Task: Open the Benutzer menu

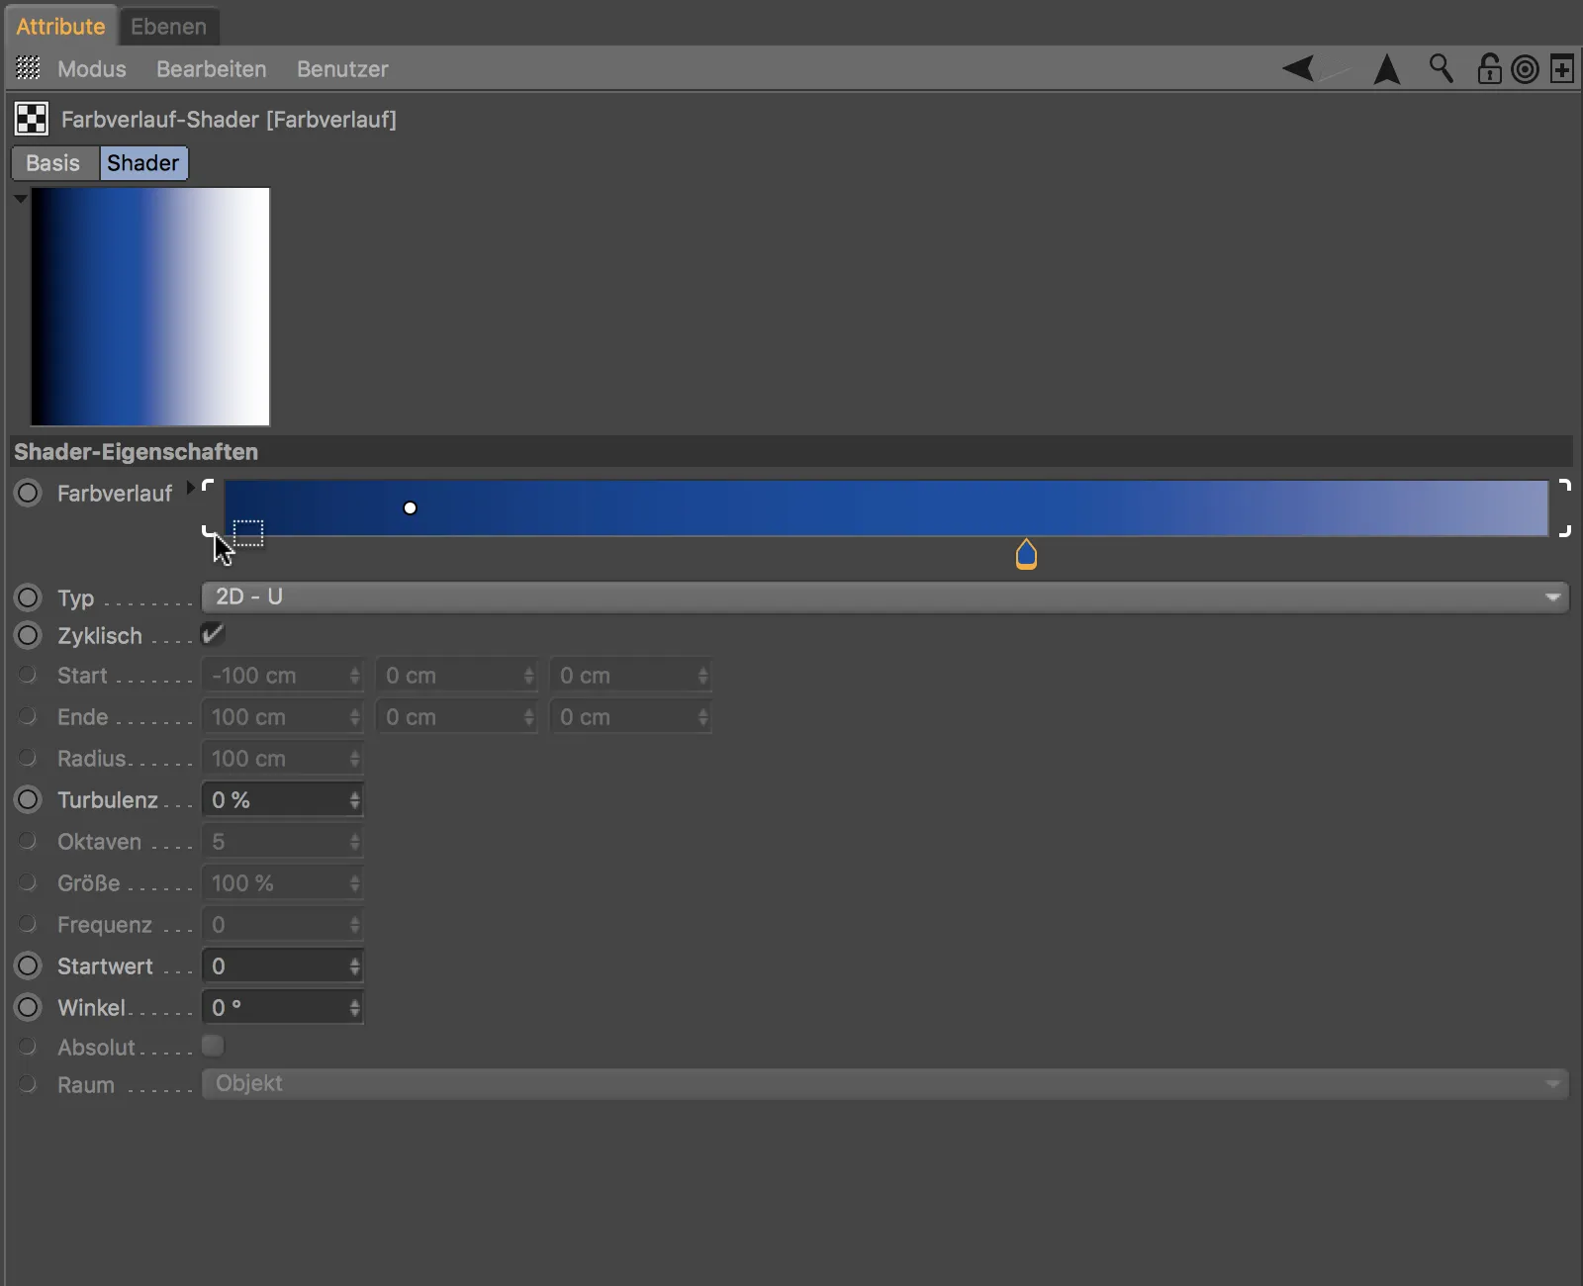Action: [342, 69]
